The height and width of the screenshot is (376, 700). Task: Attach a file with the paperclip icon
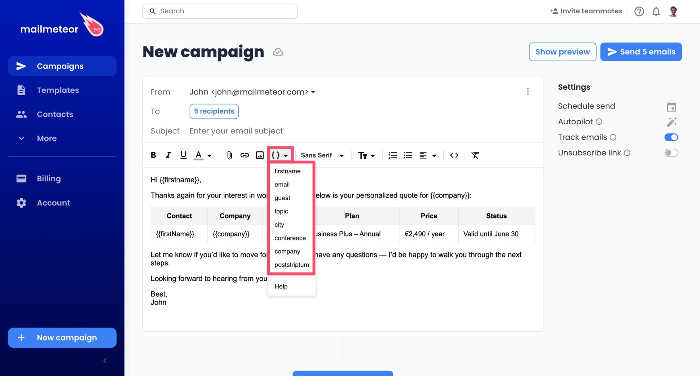point(229,155)
